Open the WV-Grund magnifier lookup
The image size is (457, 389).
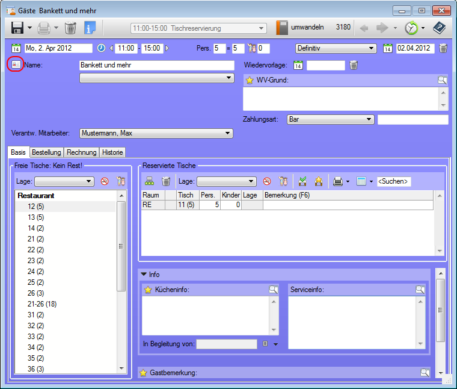point(442,80)
